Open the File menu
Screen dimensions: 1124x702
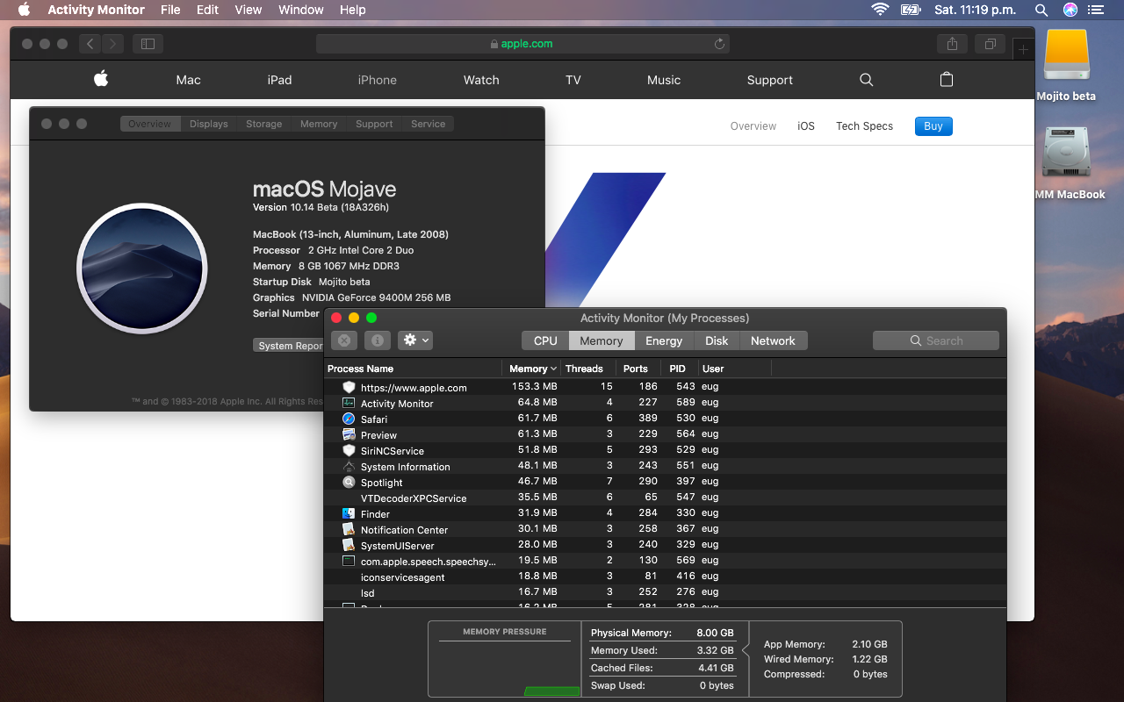(170, 10)
